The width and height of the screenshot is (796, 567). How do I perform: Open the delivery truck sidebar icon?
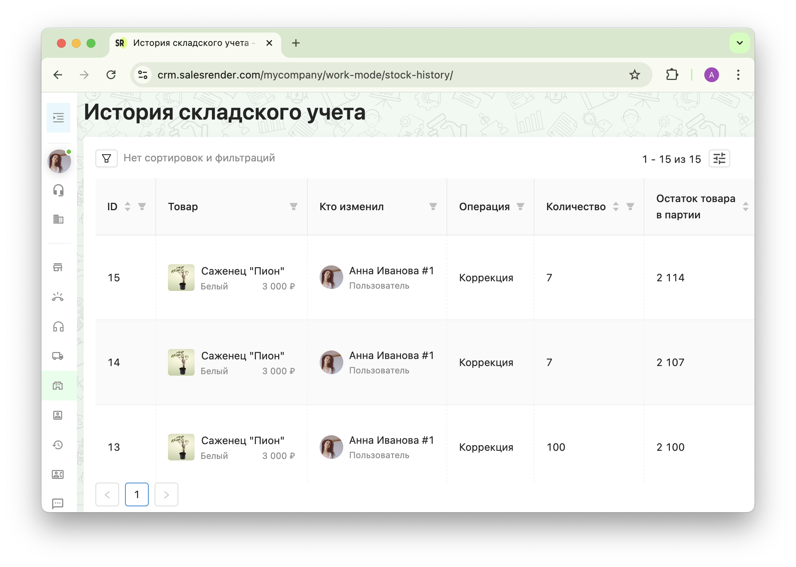[58, 356]
